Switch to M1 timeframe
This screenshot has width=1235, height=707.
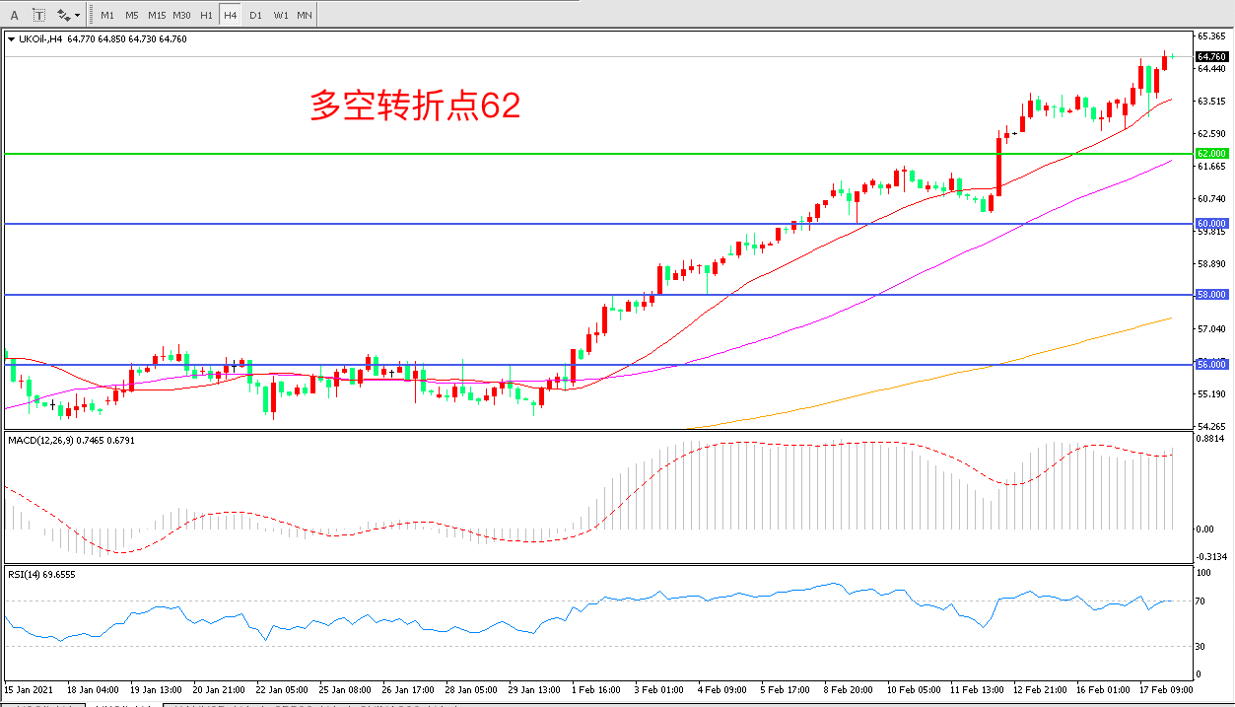click(x=107, y=15)
